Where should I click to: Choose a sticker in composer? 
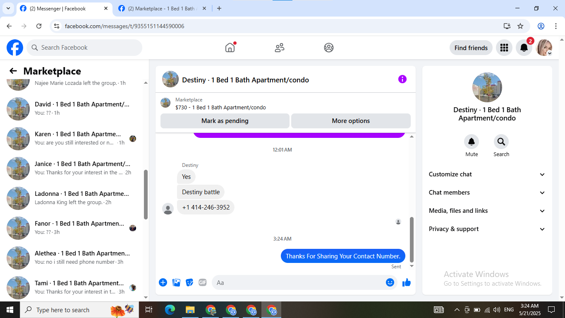coord(189,282)
